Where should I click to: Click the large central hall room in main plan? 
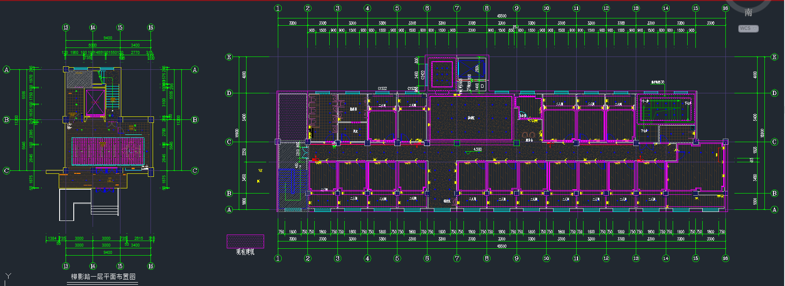tap(471, 118)
